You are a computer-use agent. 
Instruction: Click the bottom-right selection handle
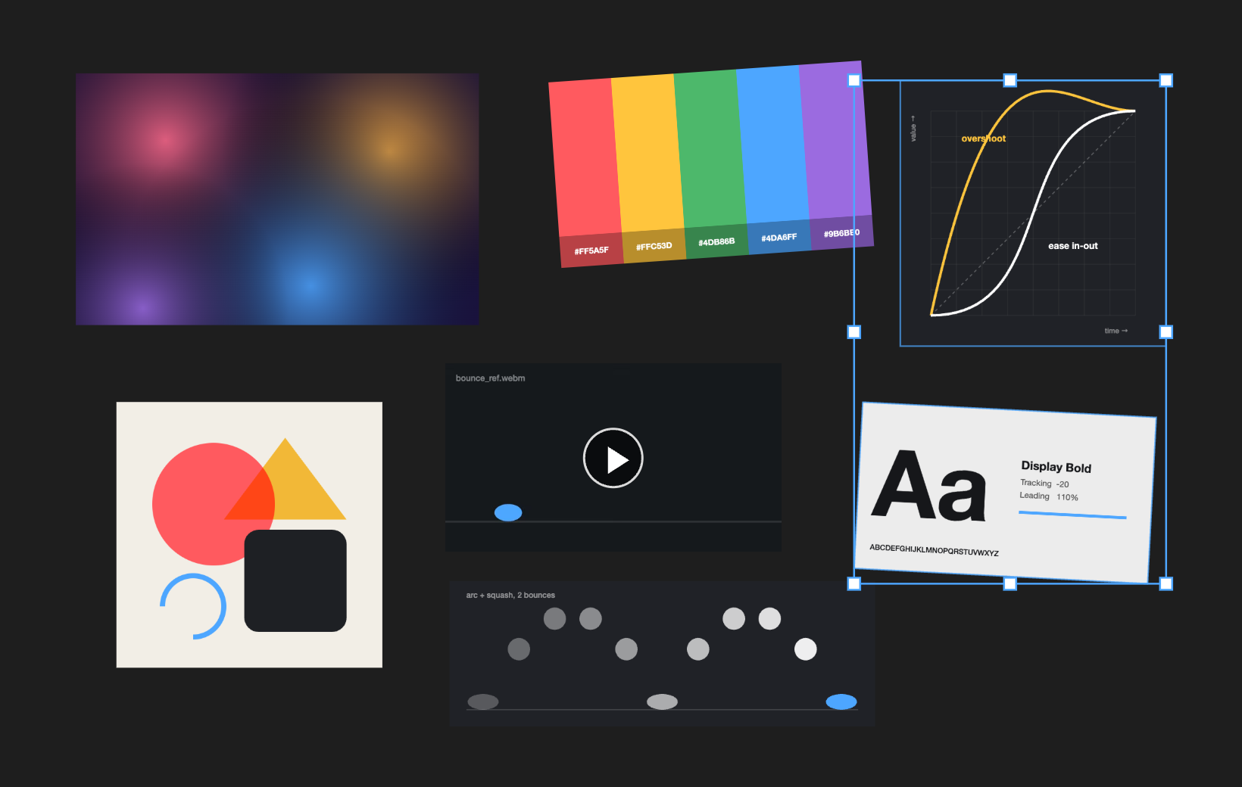[x=1166, y=583]
